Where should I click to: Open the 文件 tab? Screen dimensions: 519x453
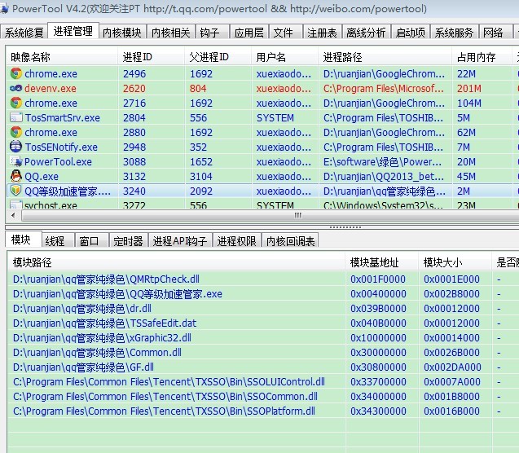(286, 32)
